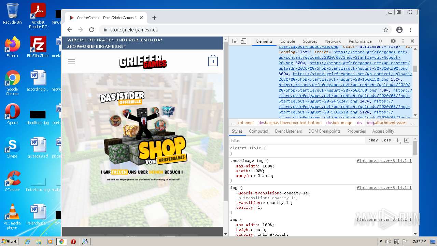Select img.attachment-.size- breadcrumb item
This screenshot has height=246, width=437.
[386, 123]
